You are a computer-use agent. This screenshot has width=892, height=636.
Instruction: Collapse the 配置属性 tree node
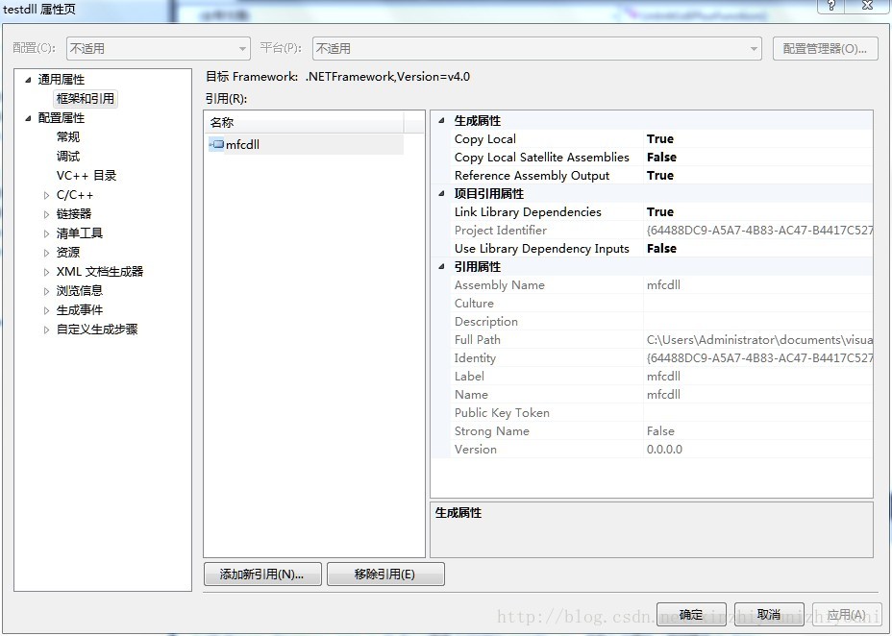[29, 118]
